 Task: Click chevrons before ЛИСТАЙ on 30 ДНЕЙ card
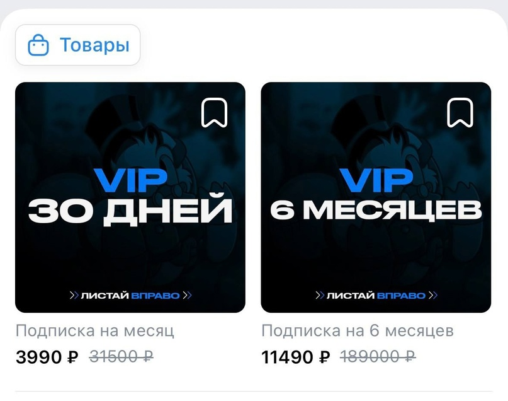click(74, 296)
